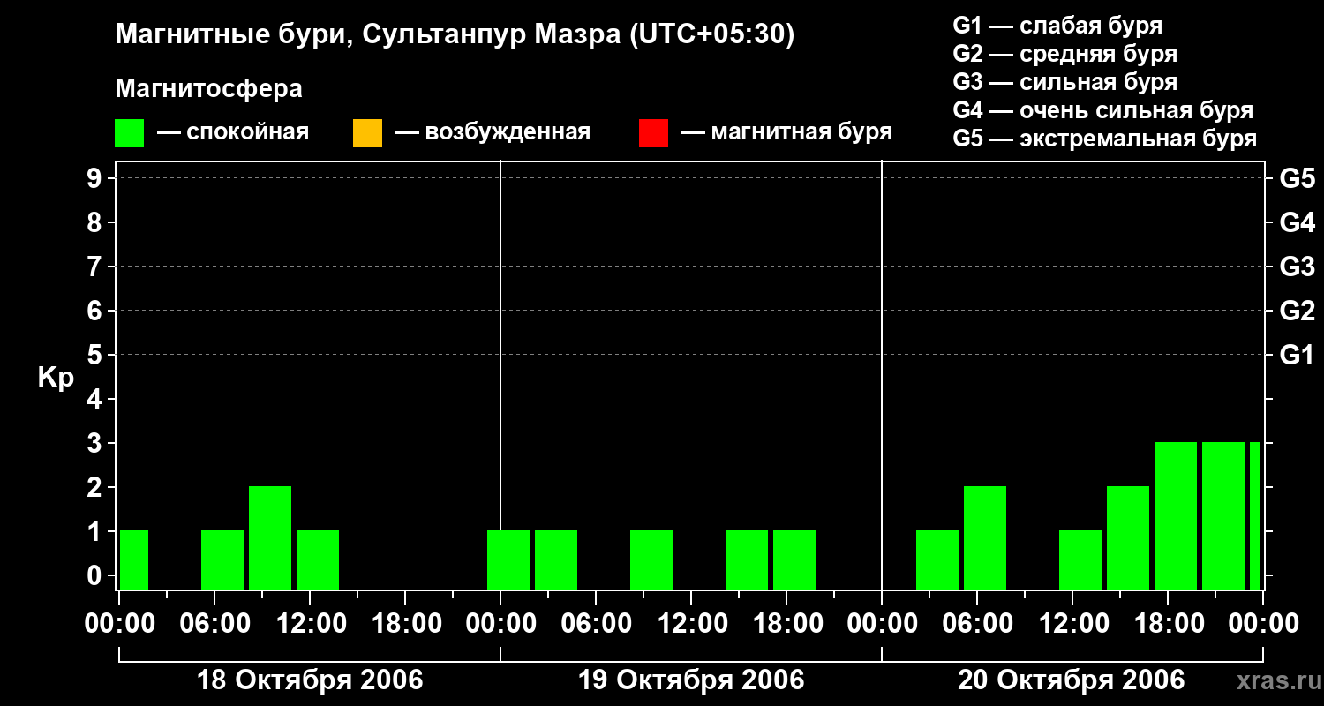Viewport: 1324px width, 706px height.
Task: Click the '00:00' label starting 19 October
Action: point(500,624)
